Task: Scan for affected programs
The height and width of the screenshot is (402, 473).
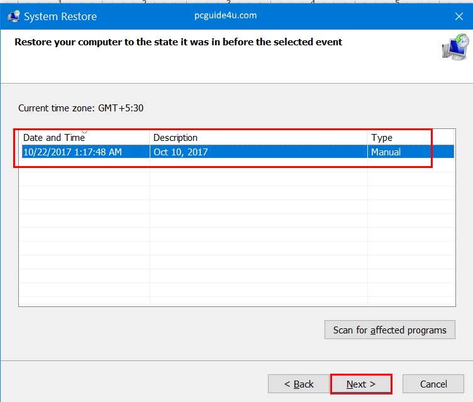Action: pos(389,330)
